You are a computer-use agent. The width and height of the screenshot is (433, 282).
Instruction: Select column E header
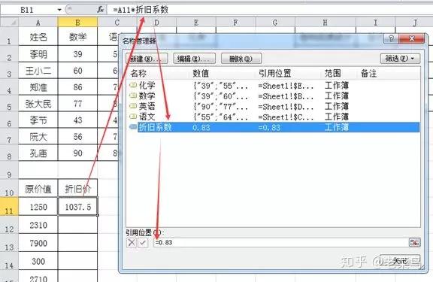[x=196, y=23]
